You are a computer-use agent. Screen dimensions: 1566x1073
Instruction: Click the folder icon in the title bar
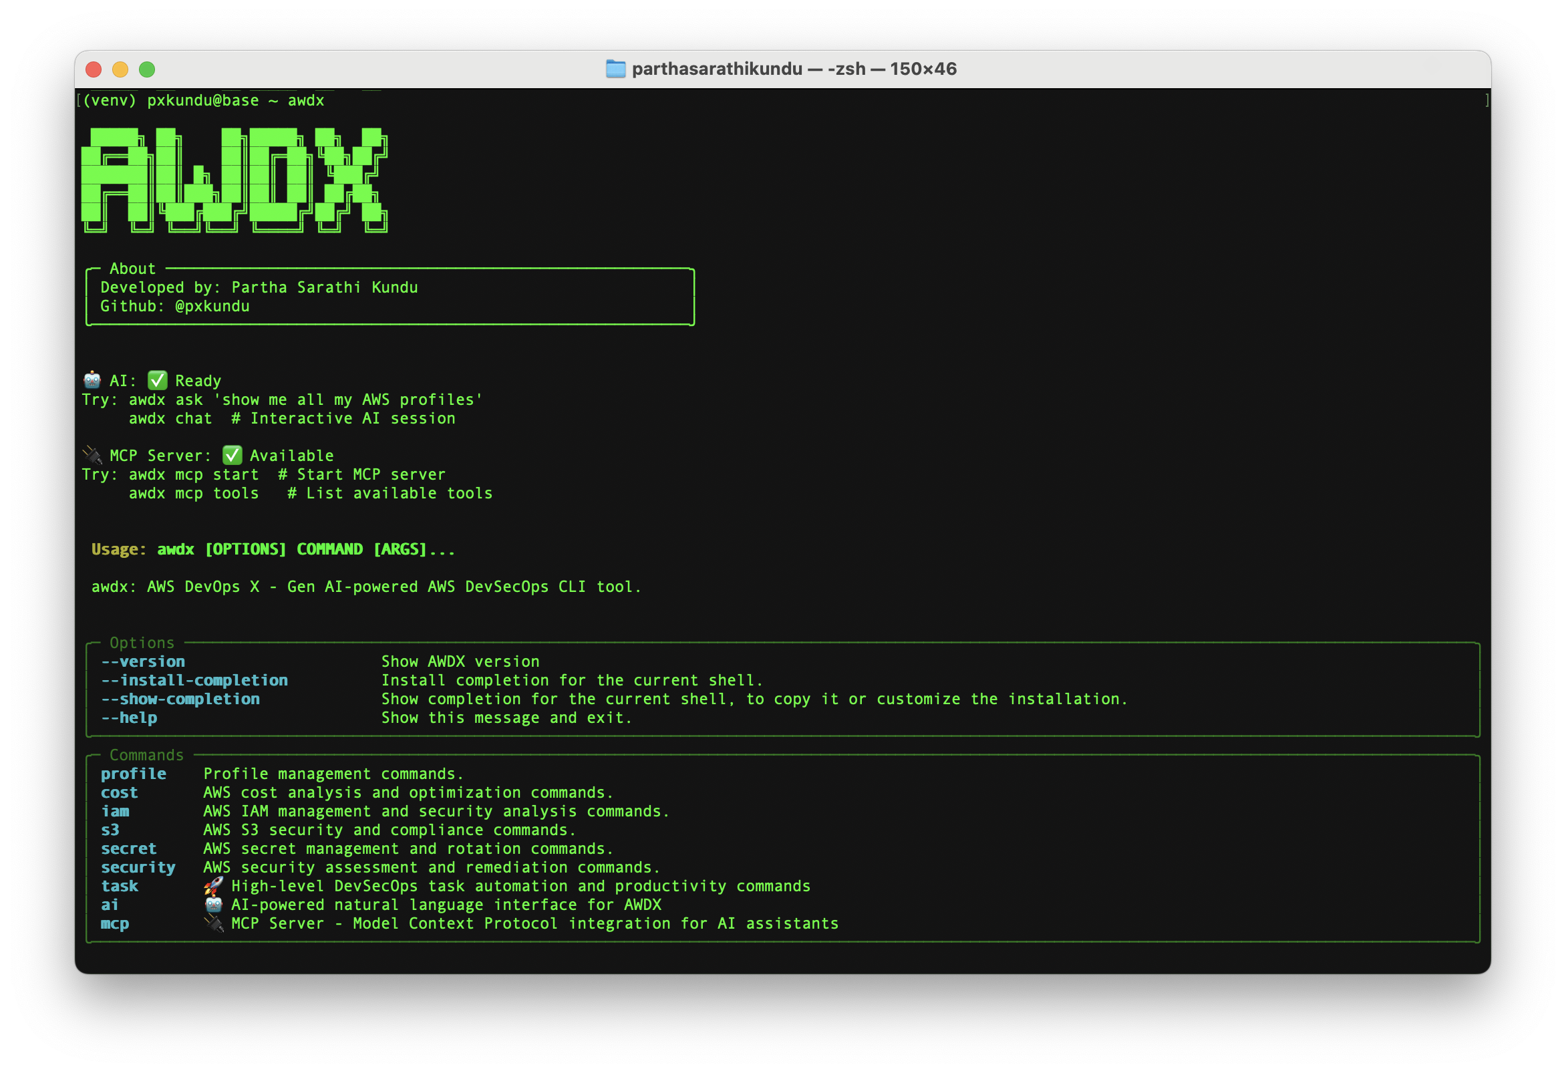615,69
